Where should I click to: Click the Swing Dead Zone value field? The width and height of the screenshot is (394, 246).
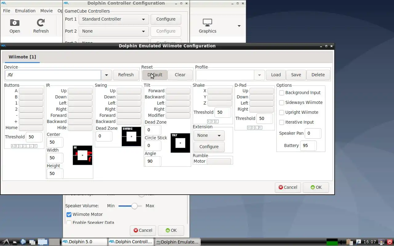click(104, 136)
